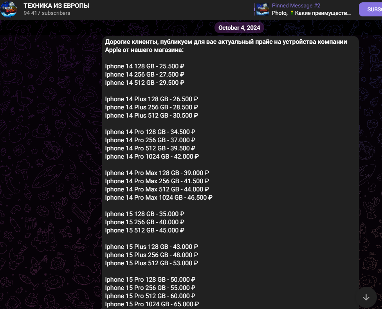Viewport: 382px width, 309px height.
Task: Click the line Iphone 15 256 GB - 40.000 ₽
Action: point(144,222)
